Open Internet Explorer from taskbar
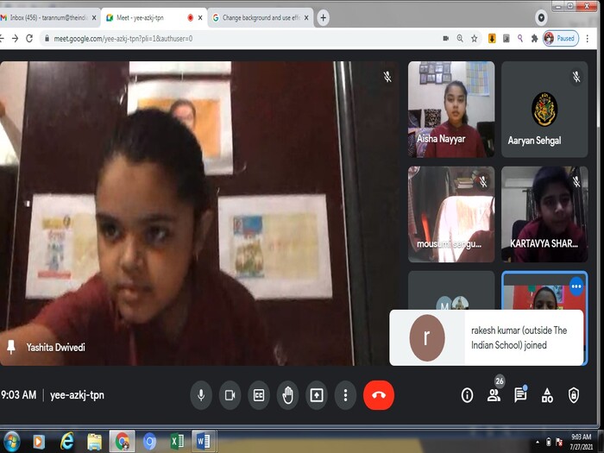 click(x=67, y=442)
